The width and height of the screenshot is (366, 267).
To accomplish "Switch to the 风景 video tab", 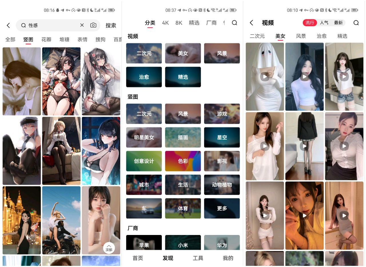I will [x=301, y=36].
